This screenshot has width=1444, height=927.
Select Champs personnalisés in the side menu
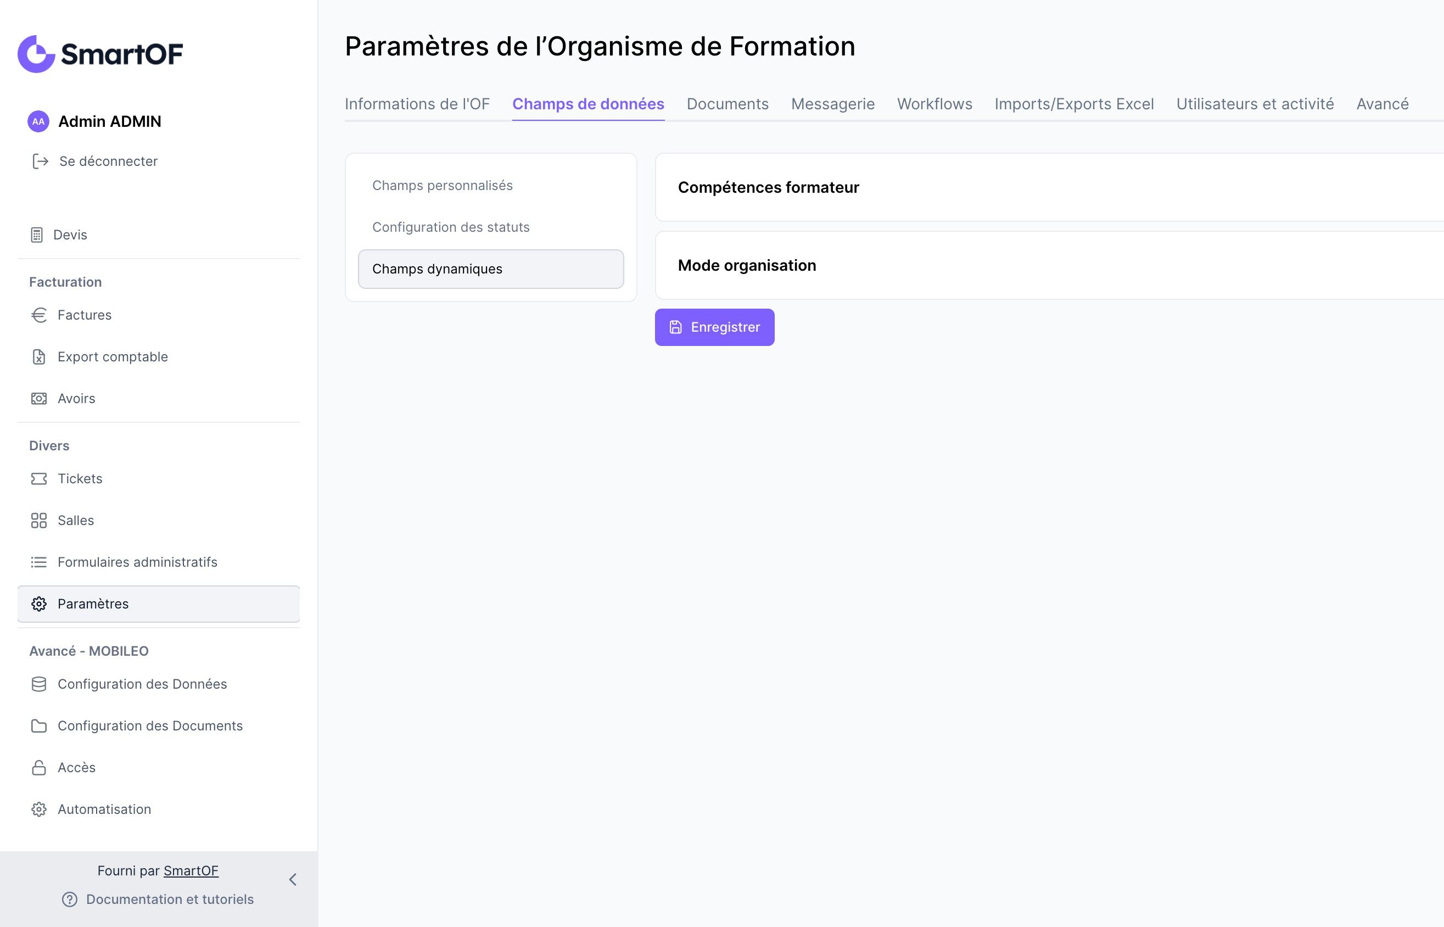[x=442, y=186]
